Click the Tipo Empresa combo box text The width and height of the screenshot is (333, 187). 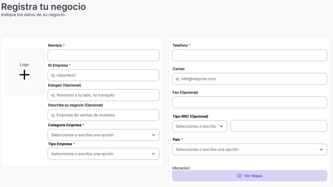click(82, 154)
